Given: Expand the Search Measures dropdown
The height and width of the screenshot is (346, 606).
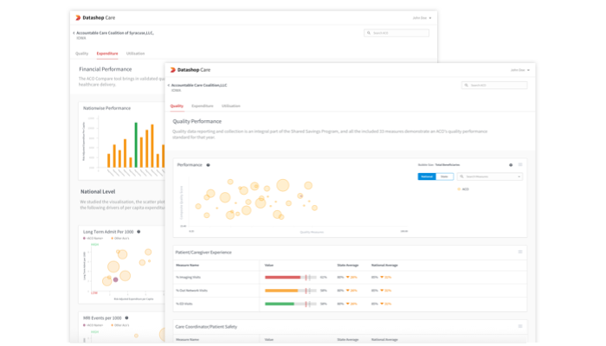Looking at the screenshot, I should 490,176.
